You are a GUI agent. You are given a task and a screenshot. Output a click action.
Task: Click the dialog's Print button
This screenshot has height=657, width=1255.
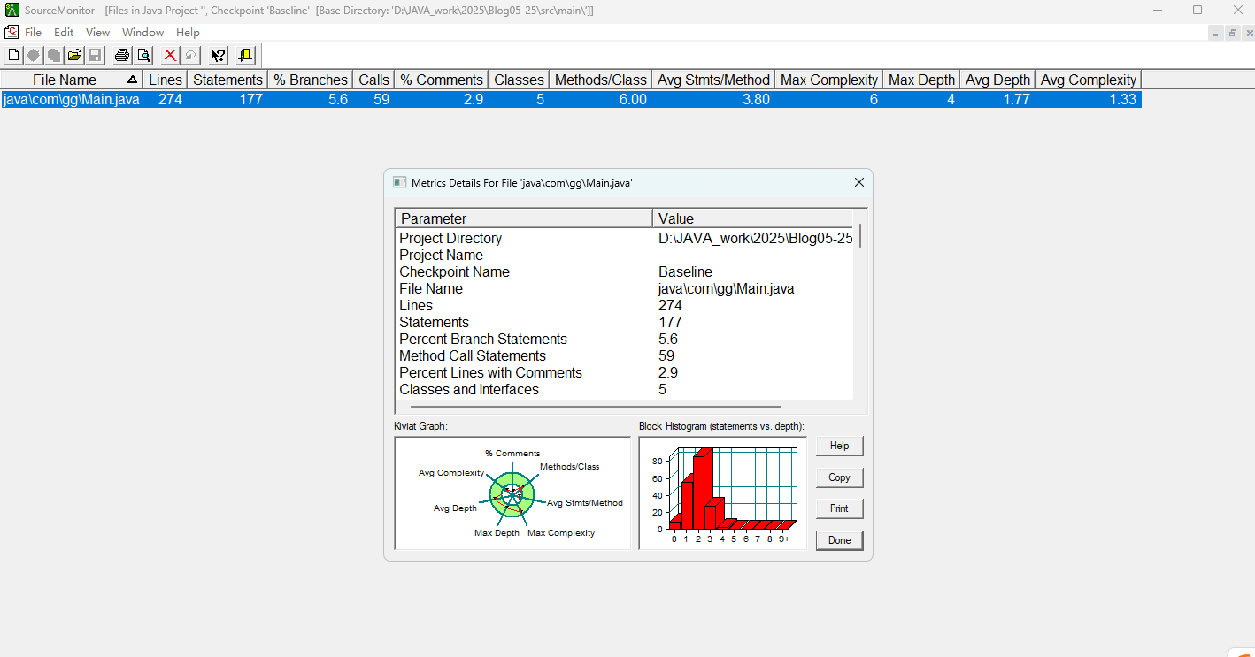click(839, 508)
